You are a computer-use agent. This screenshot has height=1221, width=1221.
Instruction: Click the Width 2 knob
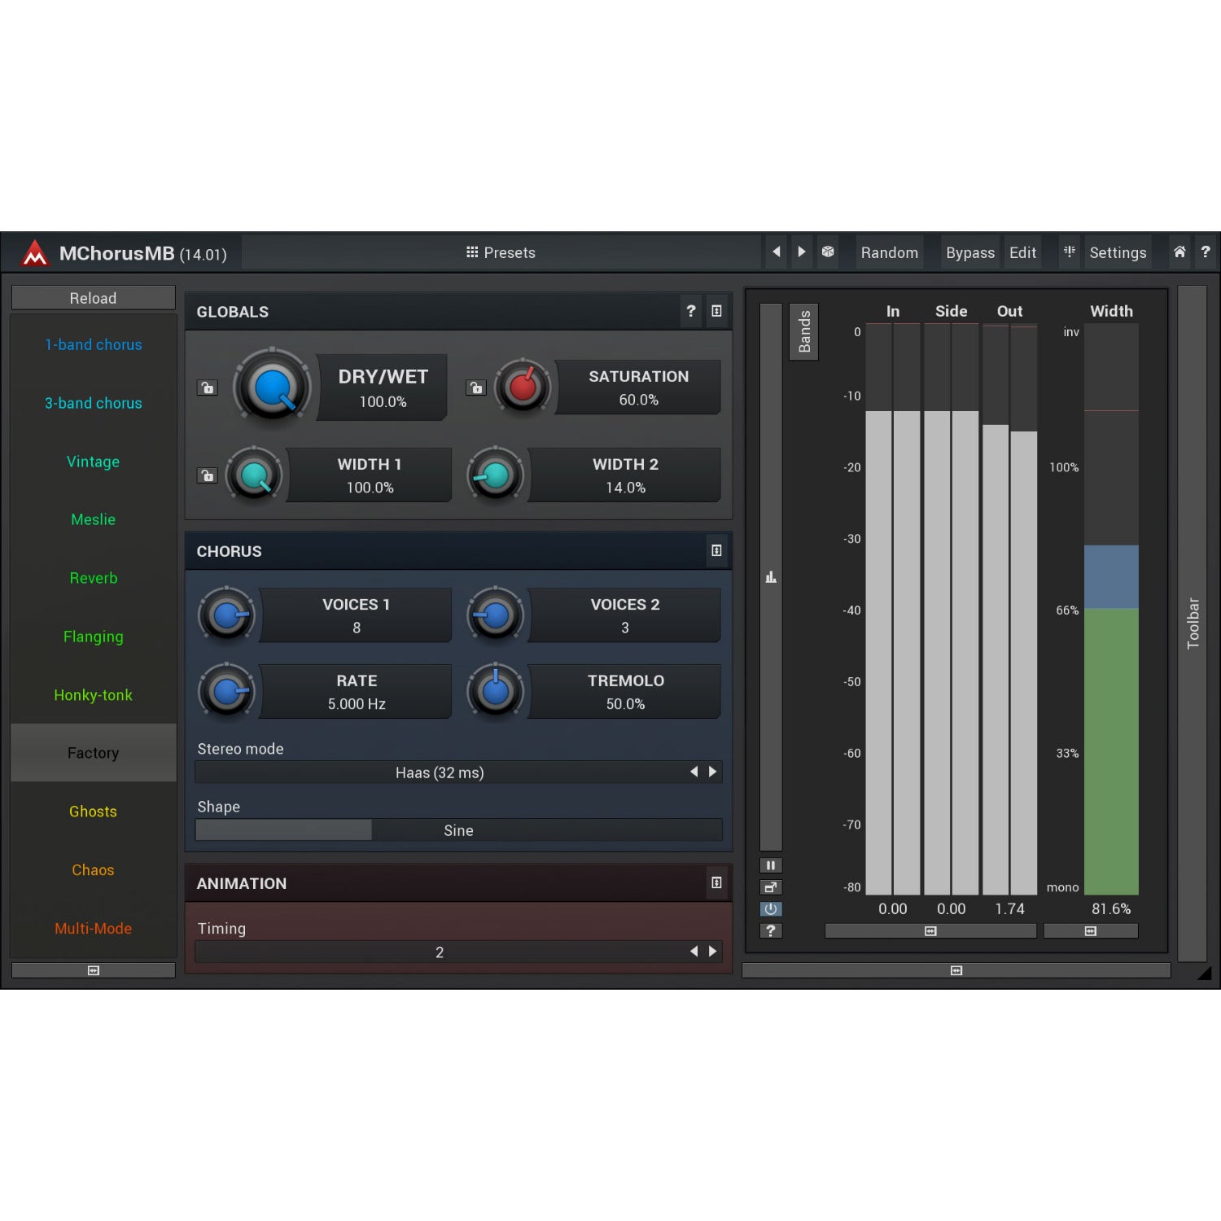[495, 475]
